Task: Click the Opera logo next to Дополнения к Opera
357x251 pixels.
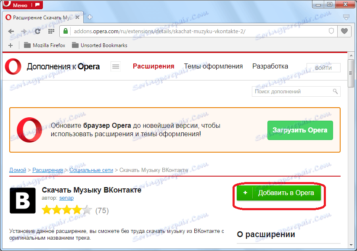Action: (12, 66)
